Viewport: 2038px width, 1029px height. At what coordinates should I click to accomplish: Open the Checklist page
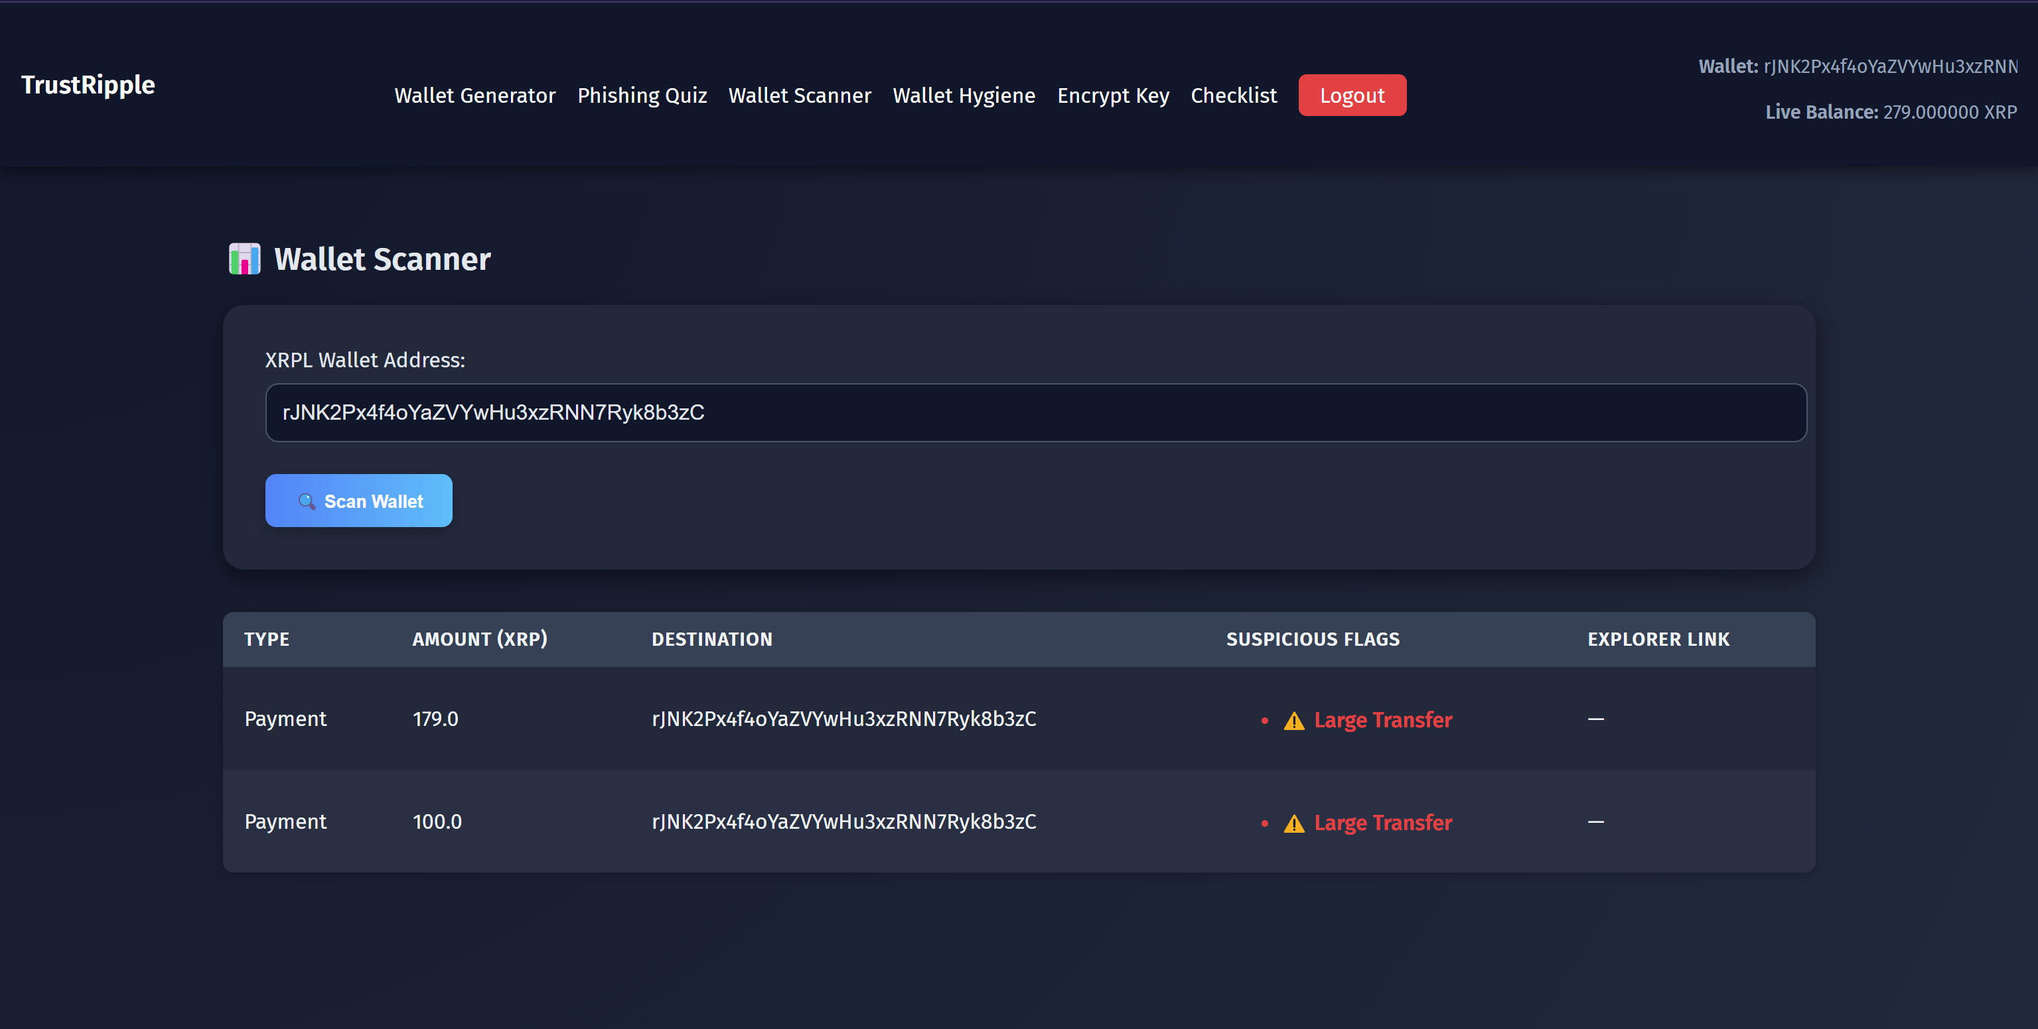click(1234, 95)
